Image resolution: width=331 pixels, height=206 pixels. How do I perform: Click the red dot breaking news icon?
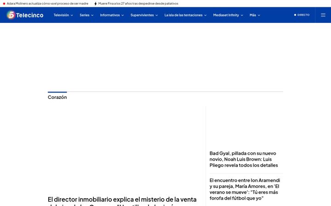click(x=4, y=4)
